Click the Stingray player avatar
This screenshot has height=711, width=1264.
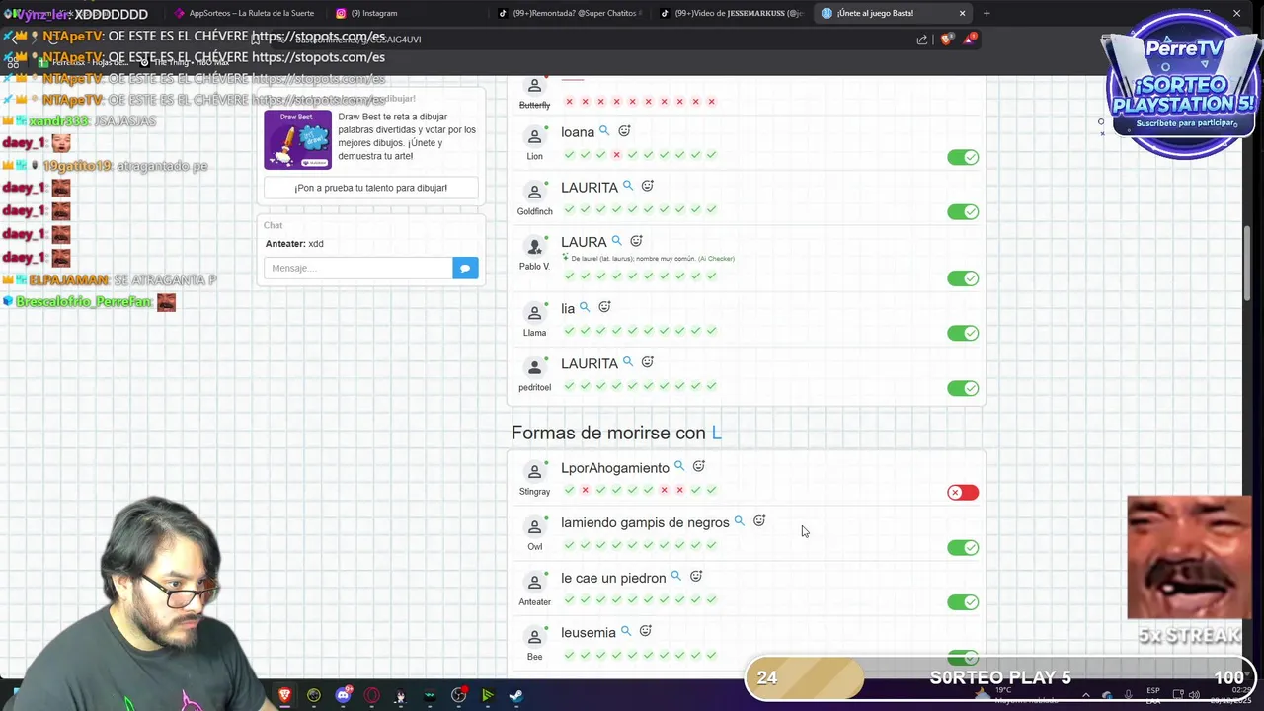[x=534, y=471]
